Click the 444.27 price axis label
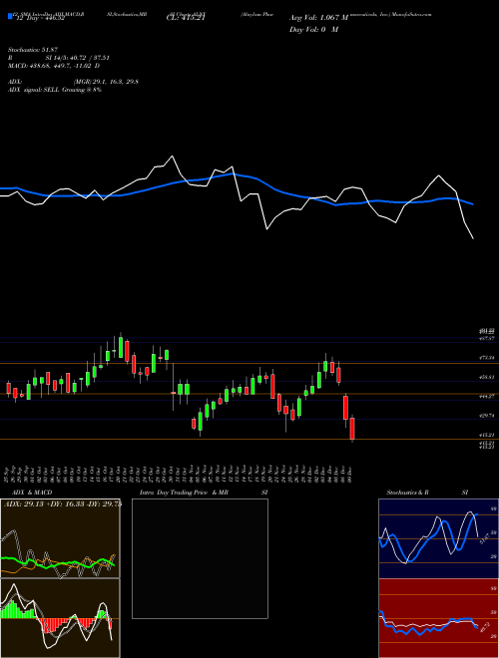499x658 pixels. click(488, 396)
